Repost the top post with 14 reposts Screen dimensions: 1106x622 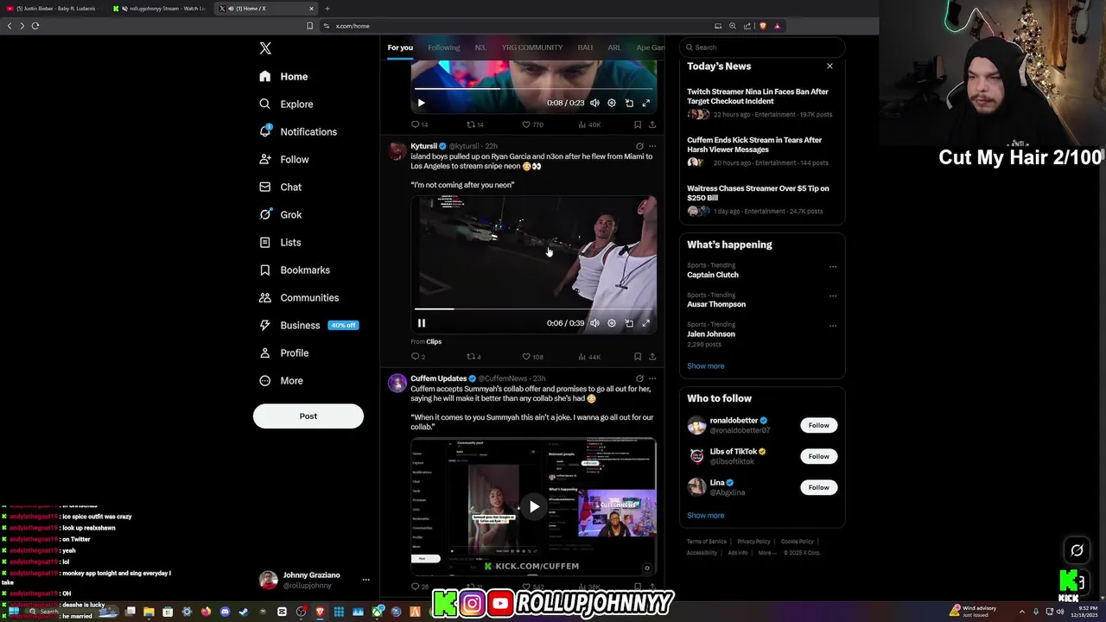pyautogui.click(x=474, y=124)
